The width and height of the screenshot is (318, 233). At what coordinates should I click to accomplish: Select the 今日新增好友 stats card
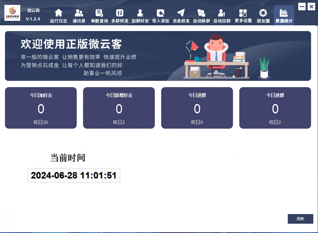[x=119, y=108]
